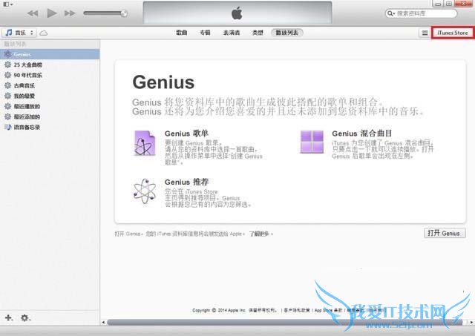
Task: Click the Genius 推荐 heading
Action: (186, 182)
